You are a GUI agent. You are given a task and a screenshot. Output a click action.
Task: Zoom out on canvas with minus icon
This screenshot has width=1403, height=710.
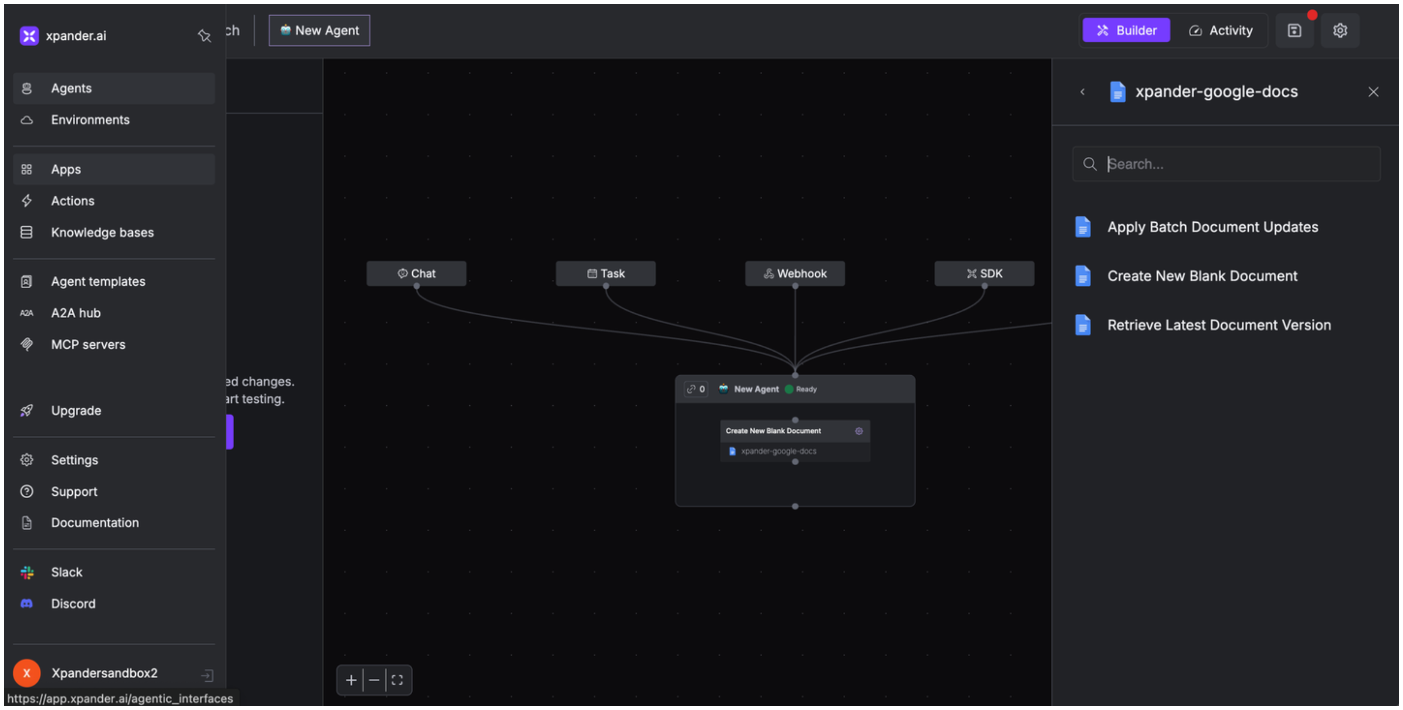tap(374, 680)
